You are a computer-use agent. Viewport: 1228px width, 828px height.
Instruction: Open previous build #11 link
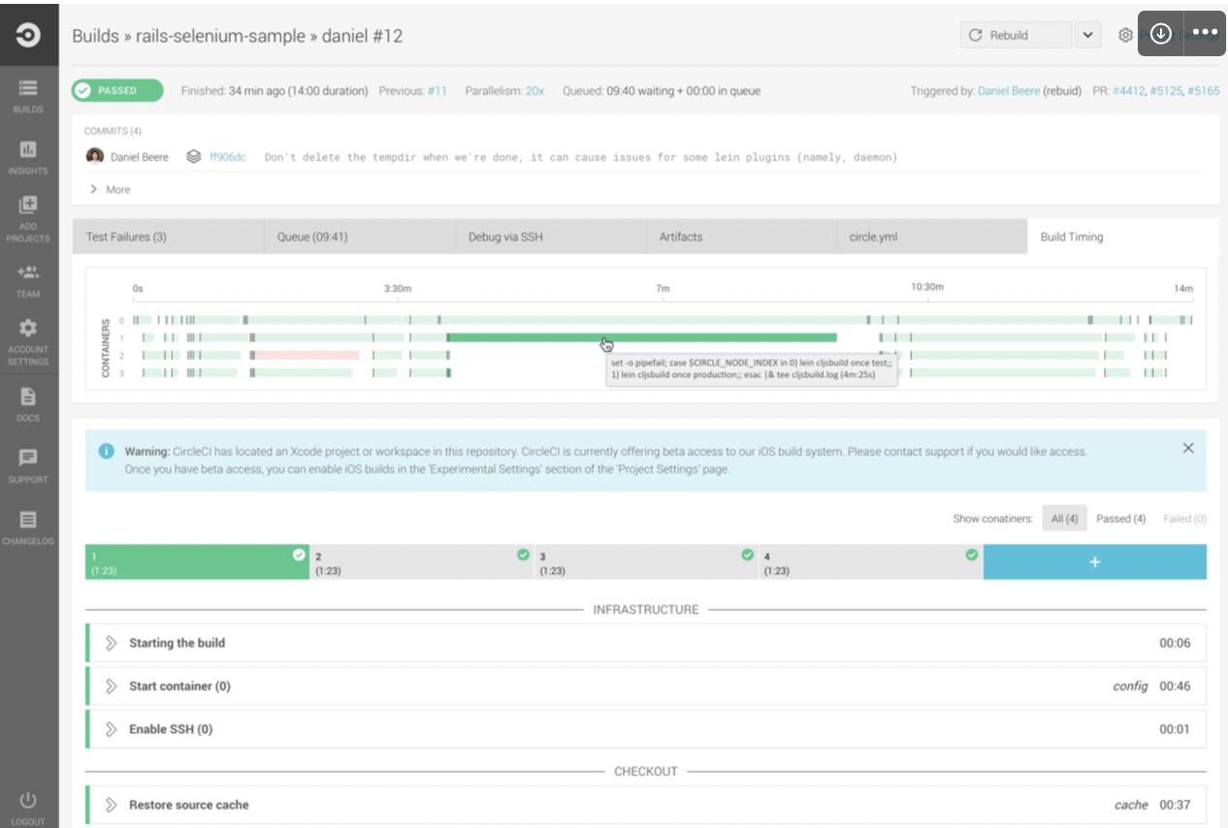click(x=436, y=91)
